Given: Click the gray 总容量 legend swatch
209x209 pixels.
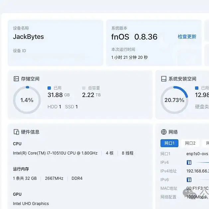Looking at the screenshot, I should pyautogui.click(x=84, y=88).
